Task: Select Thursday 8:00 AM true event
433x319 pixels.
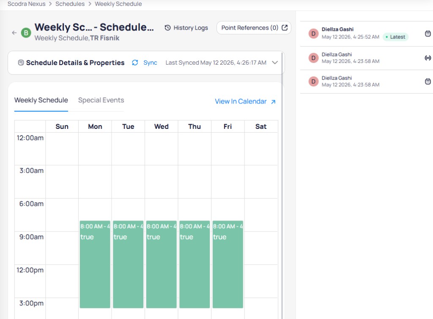Action: pyautogui.click(x=195, y=264)
